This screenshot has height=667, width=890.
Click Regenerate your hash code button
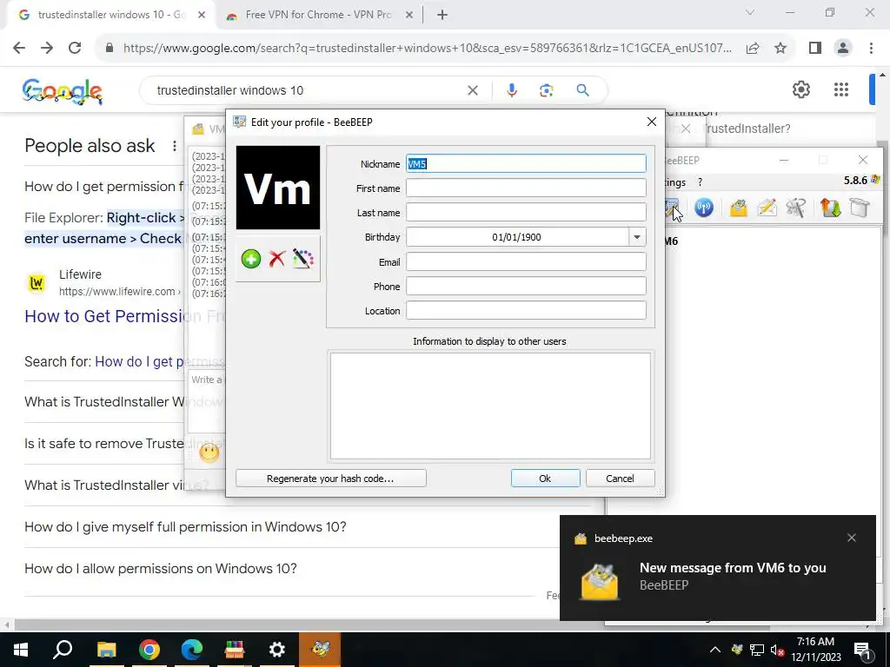click(x=331, y=479)
